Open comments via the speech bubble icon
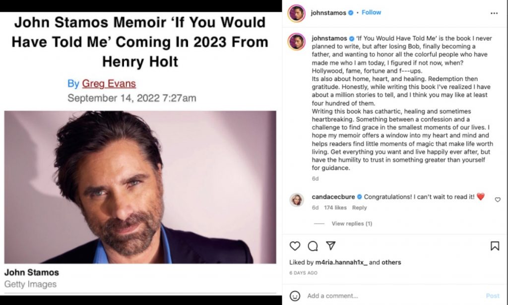508x305 pixels. pos(313,245)
